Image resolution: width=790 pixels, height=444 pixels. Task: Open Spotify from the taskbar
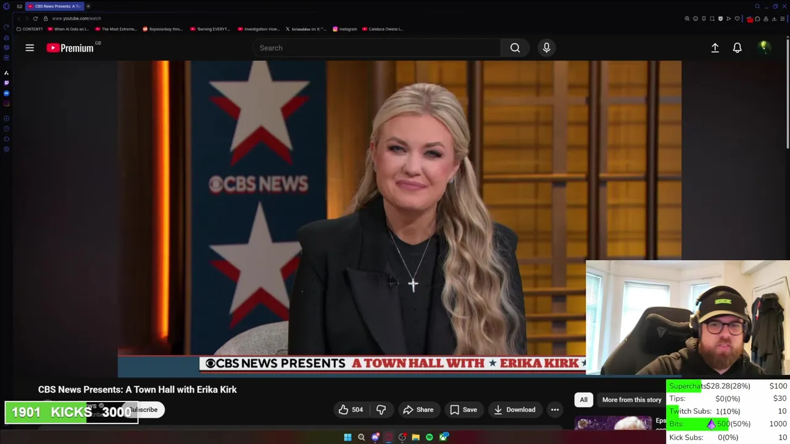[x=430, y=437]
